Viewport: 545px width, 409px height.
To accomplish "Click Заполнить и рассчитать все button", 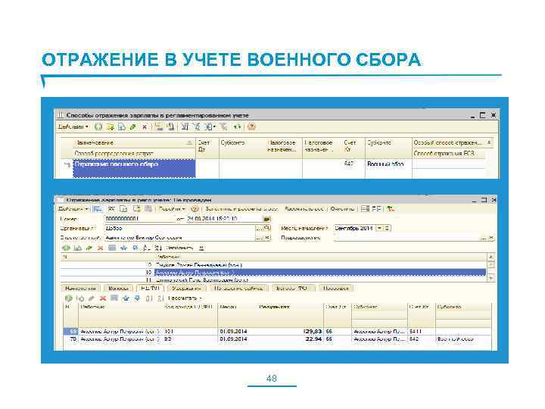I will click(241, 209).
